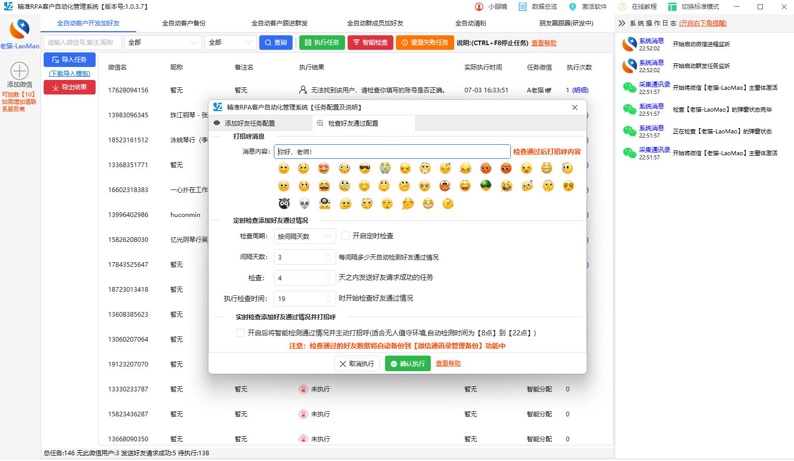Image resolution: width=794 pixels, height=461 pixels.
Task: Open 激活软件 activation
Action: (x=588, y=7)
